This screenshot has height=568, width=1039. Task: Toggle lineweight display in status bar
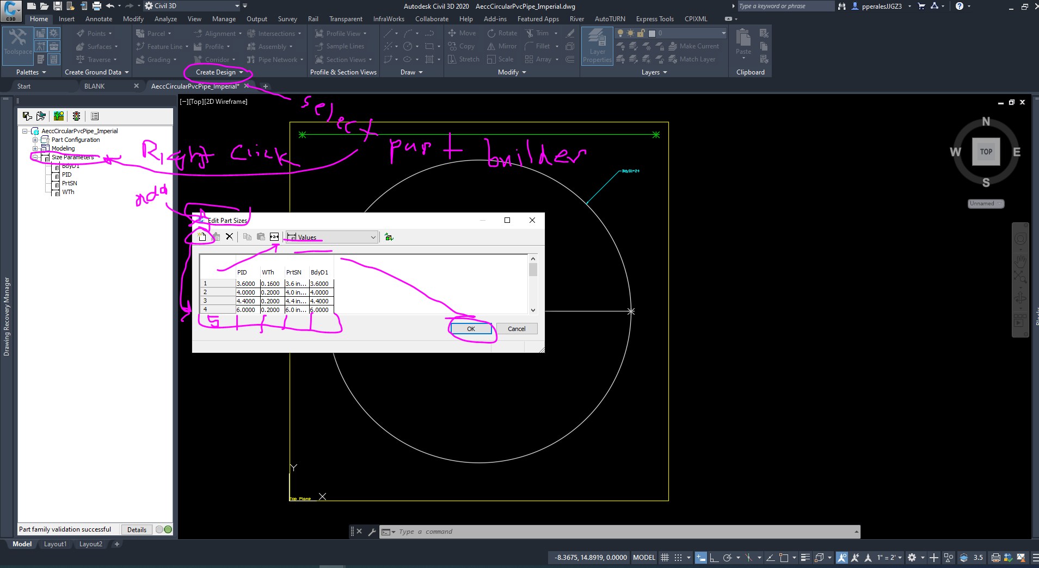click(806, 557)
